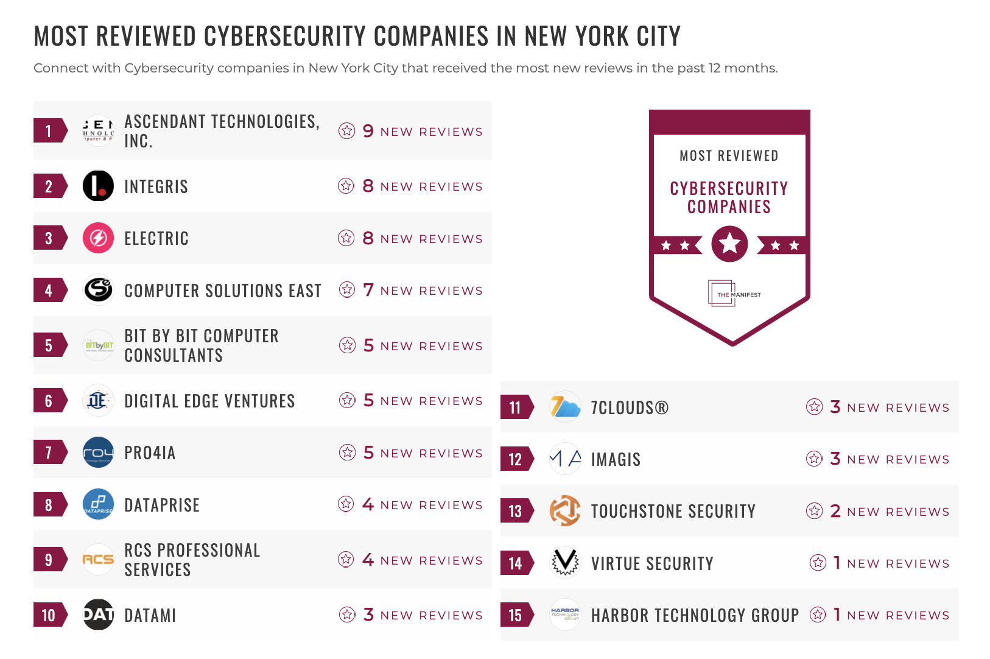
Task: Open the Bit by Bit Computer Consultants link
Action: pyautogui.click(x=201, y=345)
